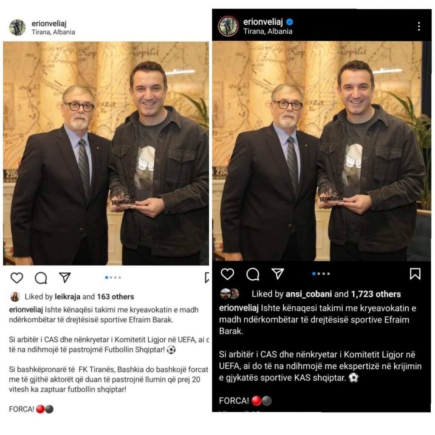Tap share arrow in the light-mode post
435x435 pixels.
click(x=65, y=277)
